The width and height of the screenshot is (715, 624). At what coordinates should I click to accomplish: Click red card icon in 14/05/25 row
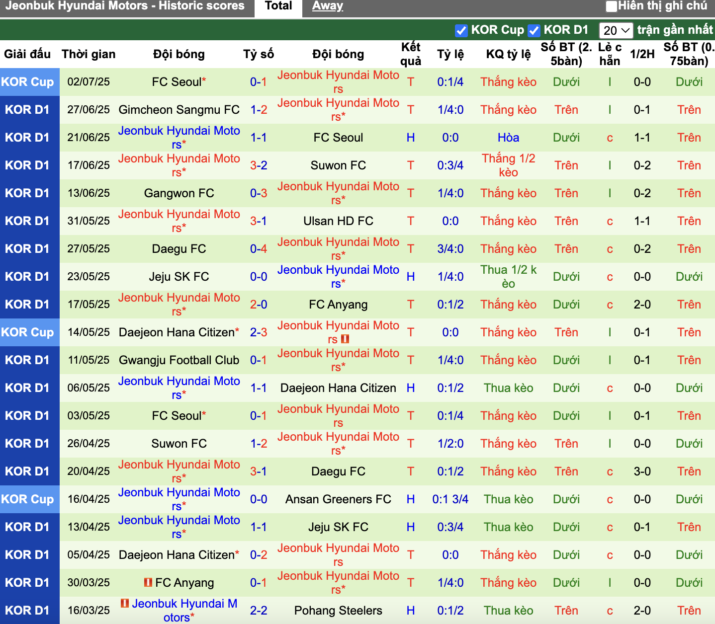click(345, 339)
